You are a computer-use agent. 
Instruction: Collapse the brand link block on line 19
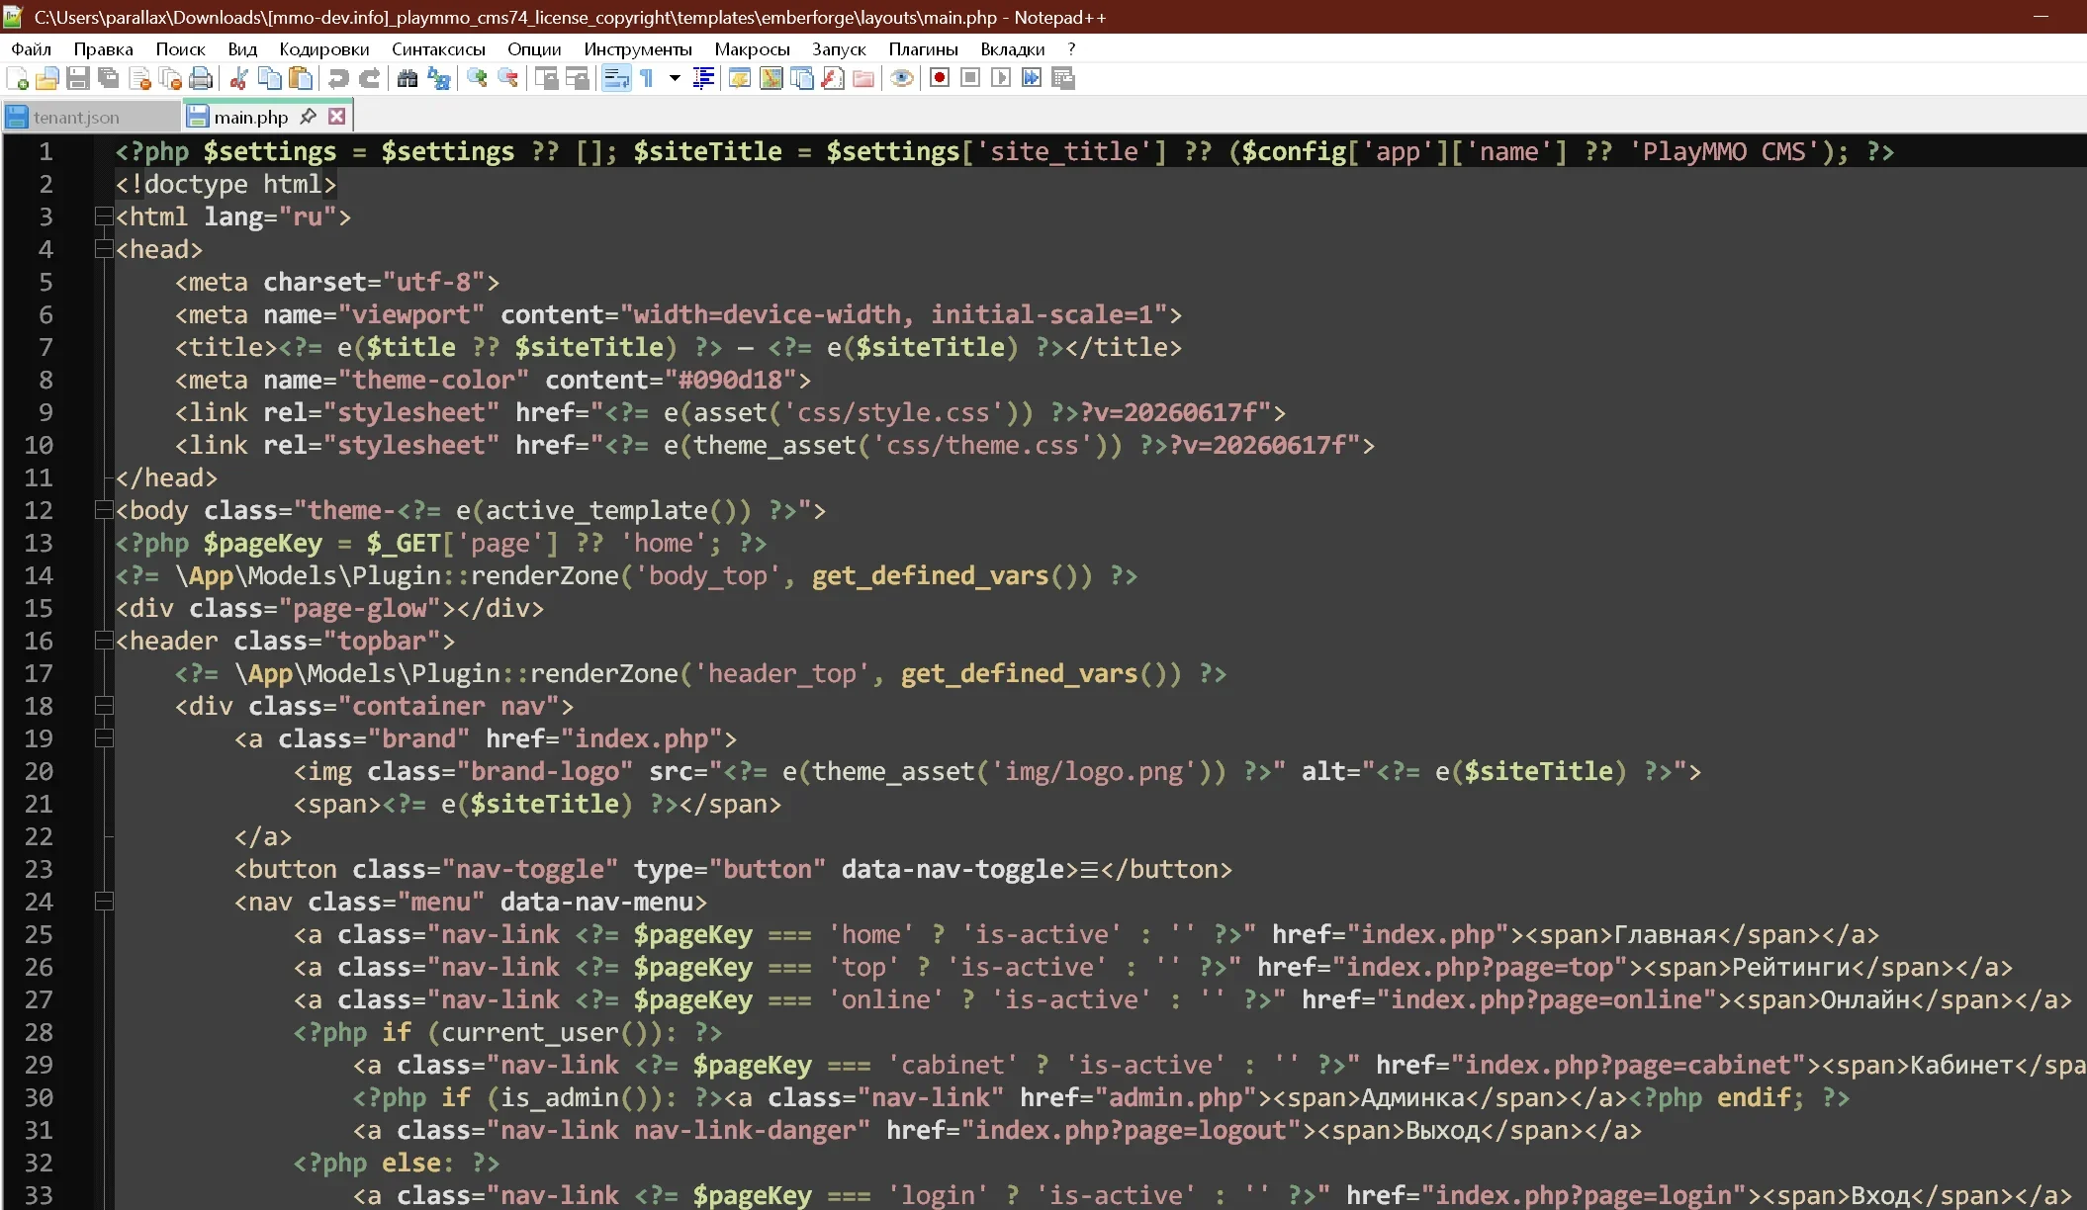pos(103,737)
